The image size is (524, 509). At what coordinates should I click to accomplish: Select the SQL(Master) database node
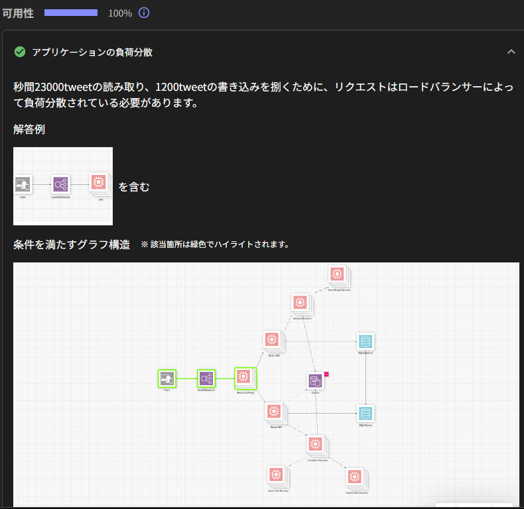tap(365, 342)
